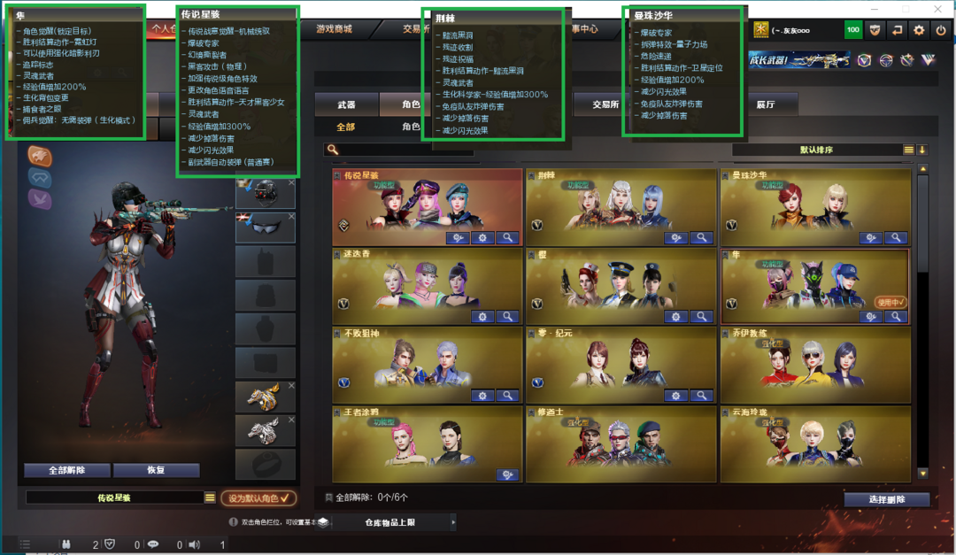The image size is (956, 555).
Task: Click the magnifier on 传说星骸 character card
Action: [x=507, y=238]
